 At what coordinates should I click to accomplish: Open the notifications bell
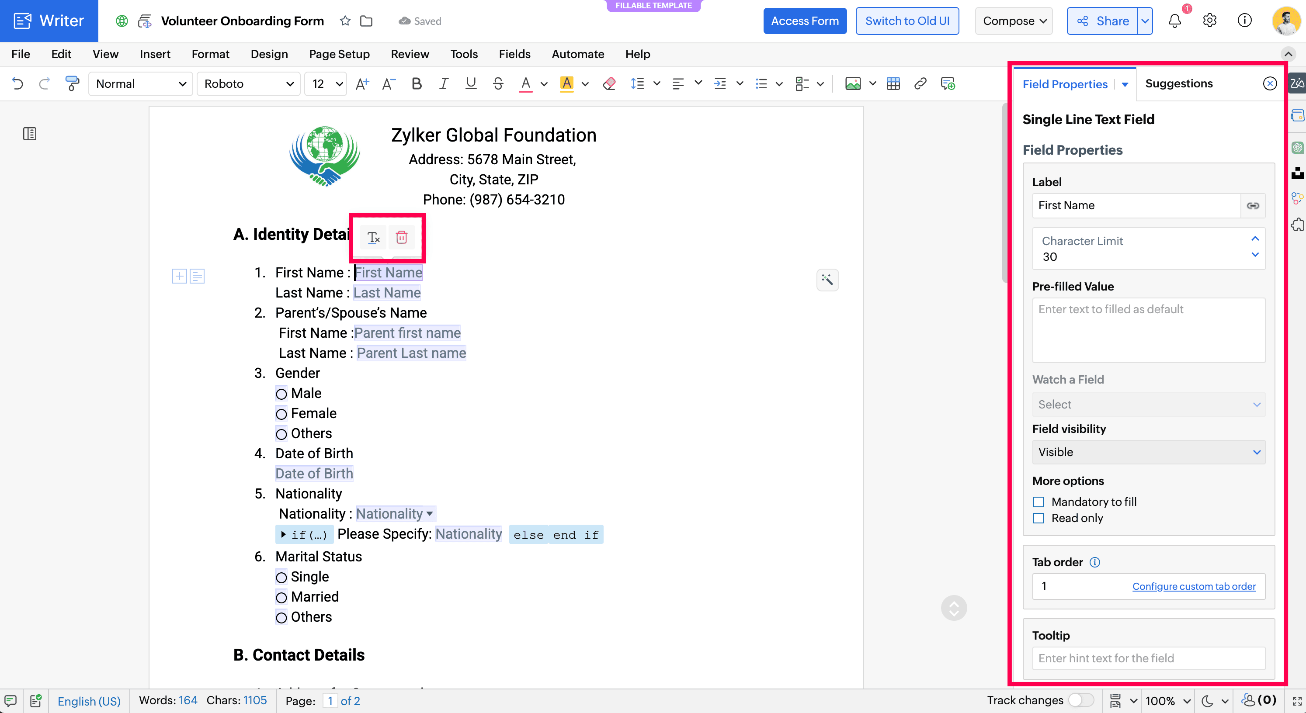1175,21
